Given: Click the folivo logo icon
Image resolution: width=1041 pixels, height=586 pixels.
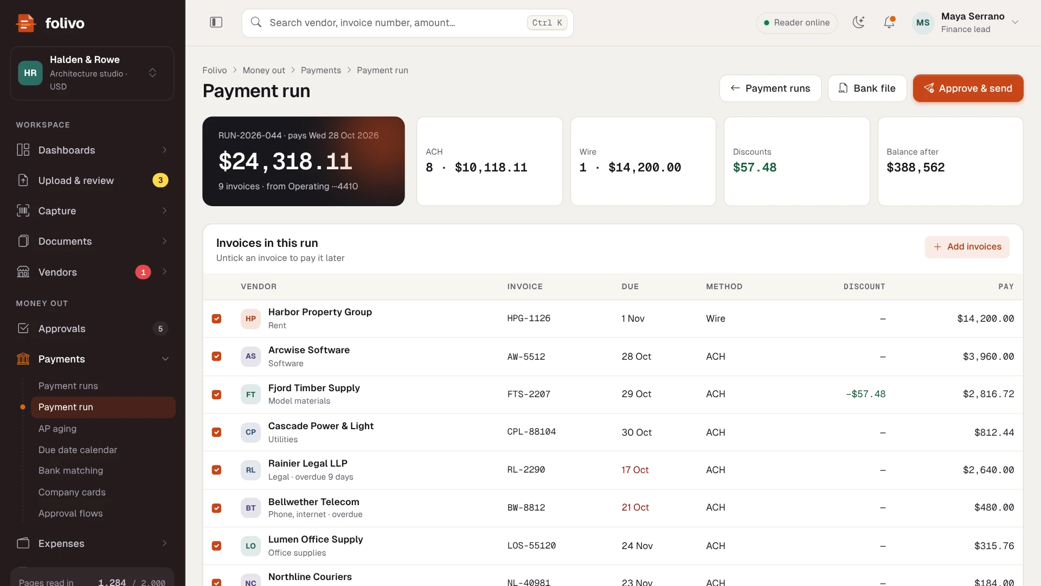Looking at the screenshot, I should coord(25,23).
